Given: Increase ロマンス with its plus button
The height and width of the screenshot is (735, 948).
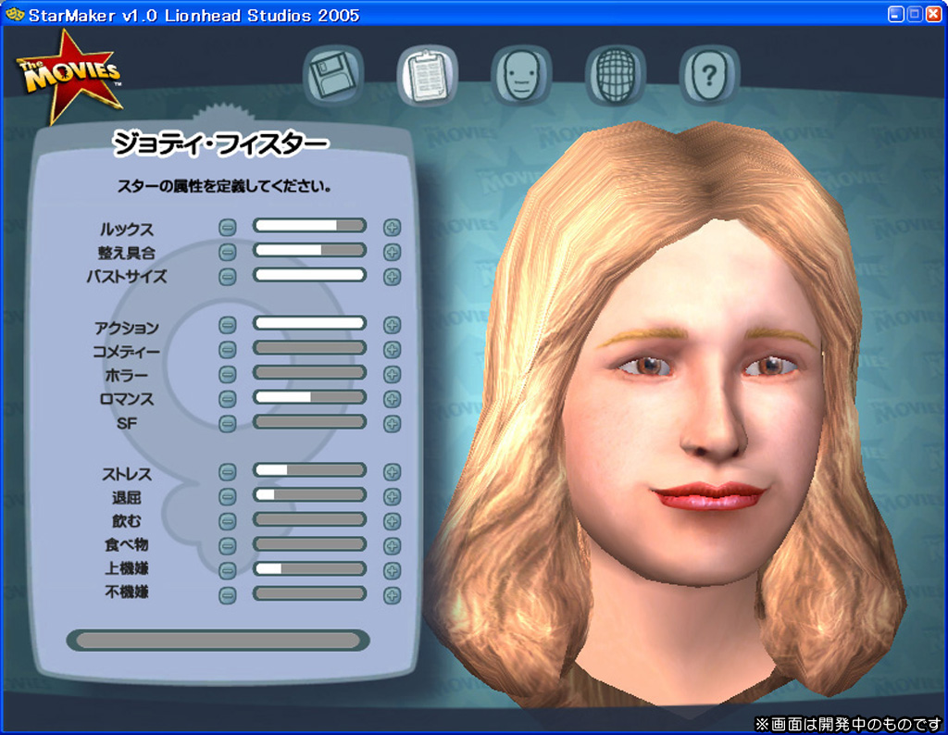Looking at the screenshot, I should tap(392, 399).
